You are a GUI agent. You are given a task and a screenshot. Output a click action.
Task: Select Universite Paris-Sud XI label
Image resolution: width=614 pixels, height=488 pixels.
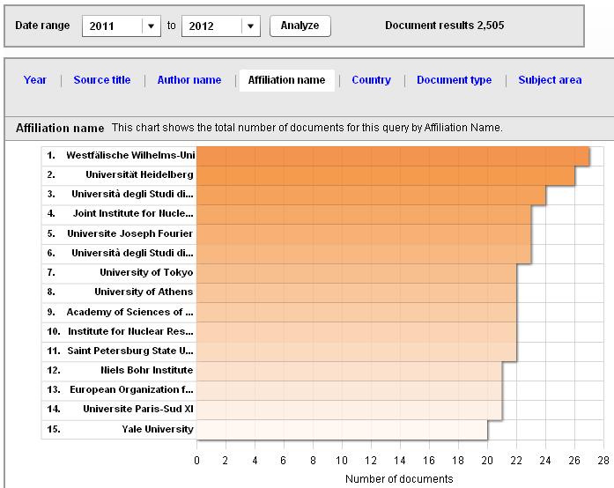click(138, 409)
